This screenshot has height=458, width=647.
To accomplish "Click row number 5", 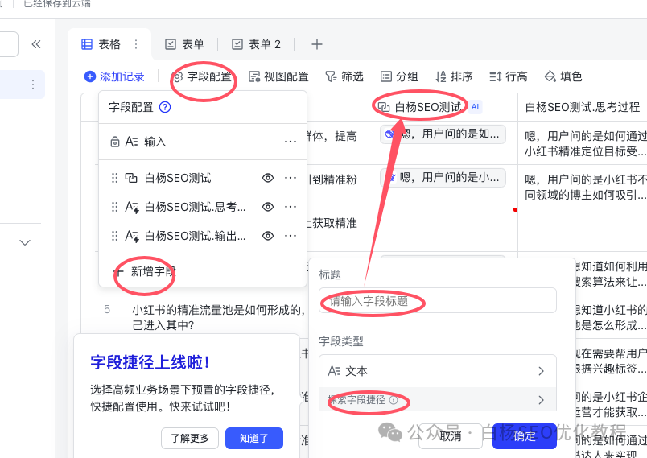I will pos(107,309).
